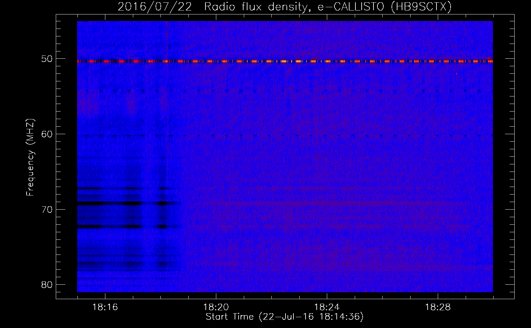Click the frequency tick label '60'
The height and width of the screenshot is (328, 531).
point(47,134)
